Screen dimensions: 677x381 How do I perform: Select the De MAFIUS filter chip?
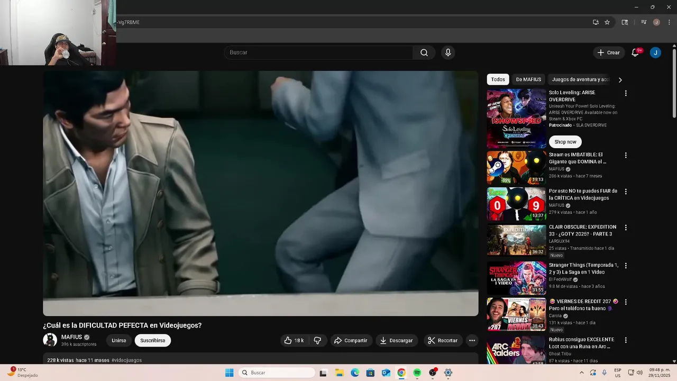528,79
